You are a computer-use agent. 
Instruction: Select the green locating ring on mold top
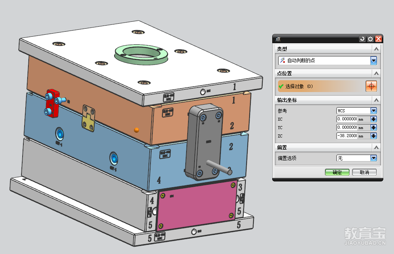[x=141, y=54]
